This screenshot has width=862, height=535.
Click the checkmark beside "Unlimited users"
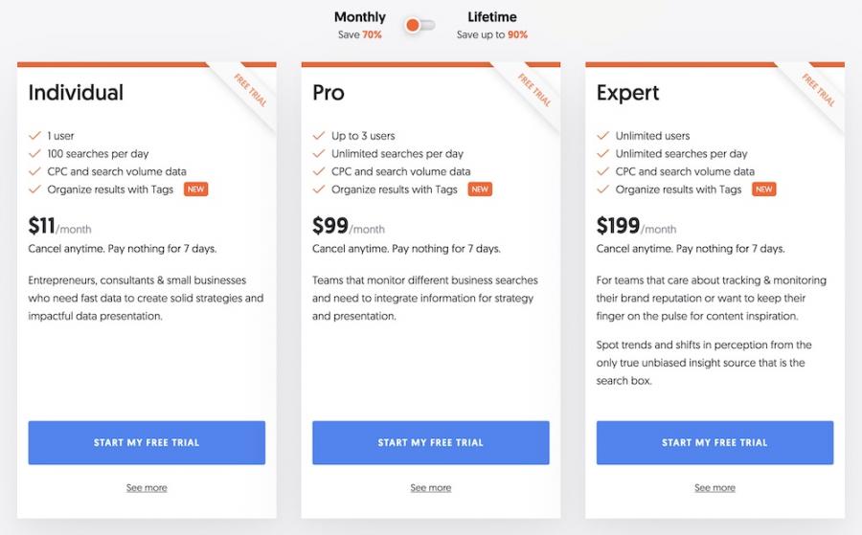click(x=603, y=136)
